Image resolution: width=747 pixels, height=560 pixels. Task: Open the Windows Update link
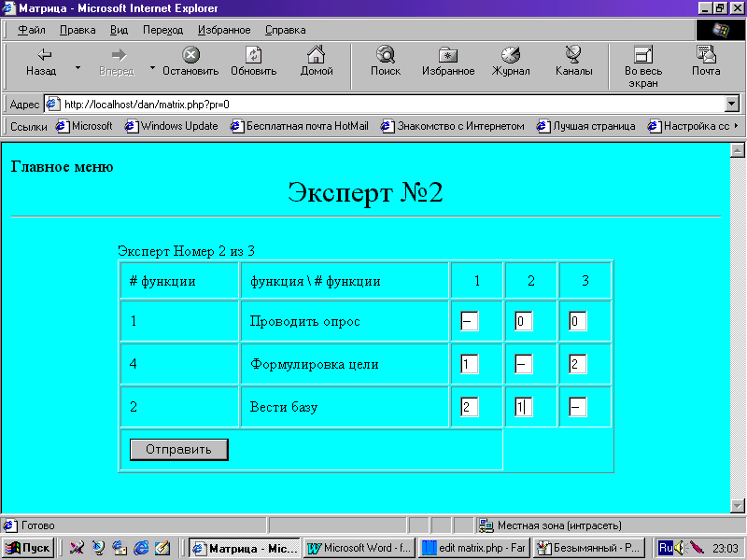(171, 126)
